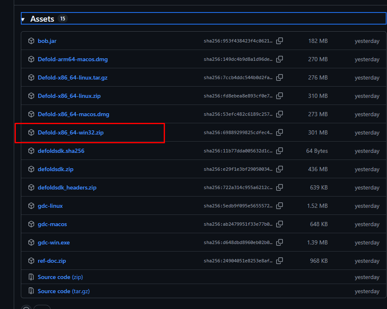Copy sha256 hash for gdc-win.exe
This screenshot has height=309, width=387.
point(280,242)
